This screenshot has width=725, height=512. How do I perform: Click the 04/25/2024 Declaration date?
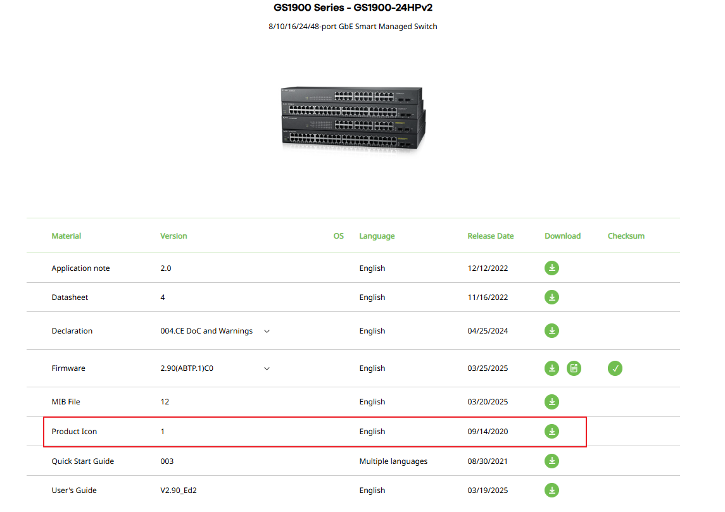pos(488,331)
